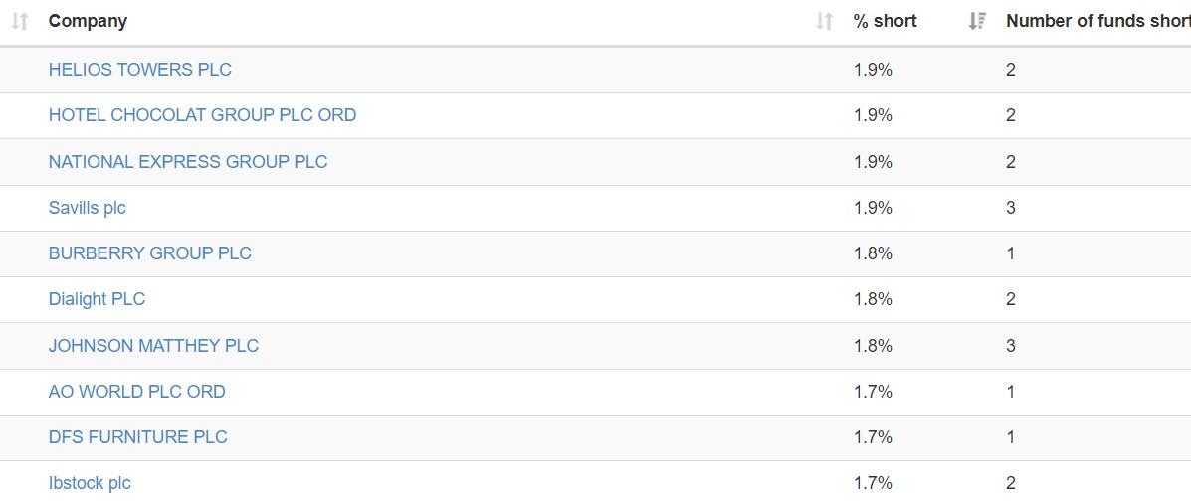This screenshot has width=1191, height=503.
Task: Open Ibstock plc company link
Action: (90, 483)
